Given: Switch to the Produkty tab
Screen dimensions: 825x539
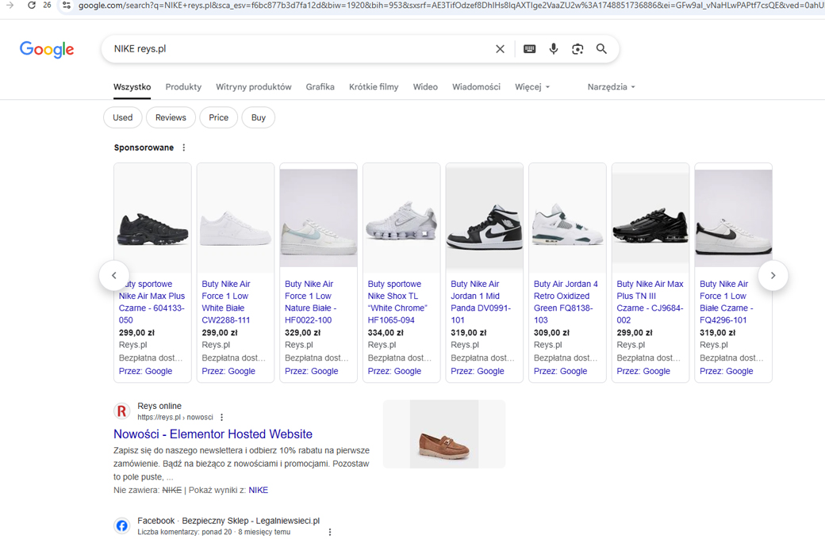Looking at the screenshot, I should pyautogui.click(x=183, y=86).
